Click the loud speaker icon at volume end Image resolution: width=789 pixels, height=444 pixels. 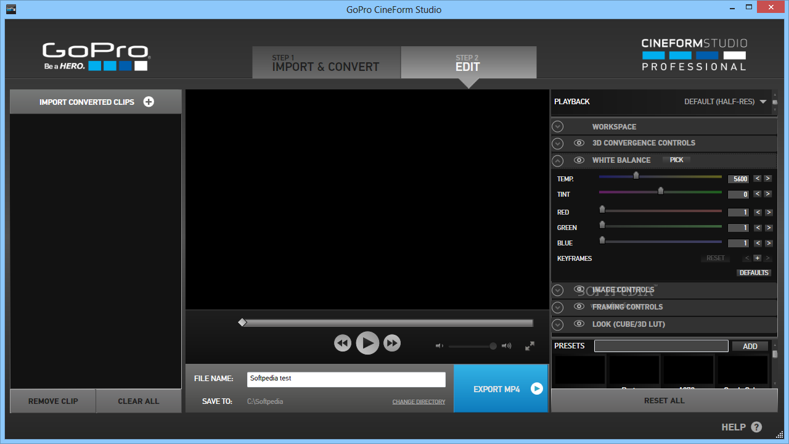tap(506, 346)
